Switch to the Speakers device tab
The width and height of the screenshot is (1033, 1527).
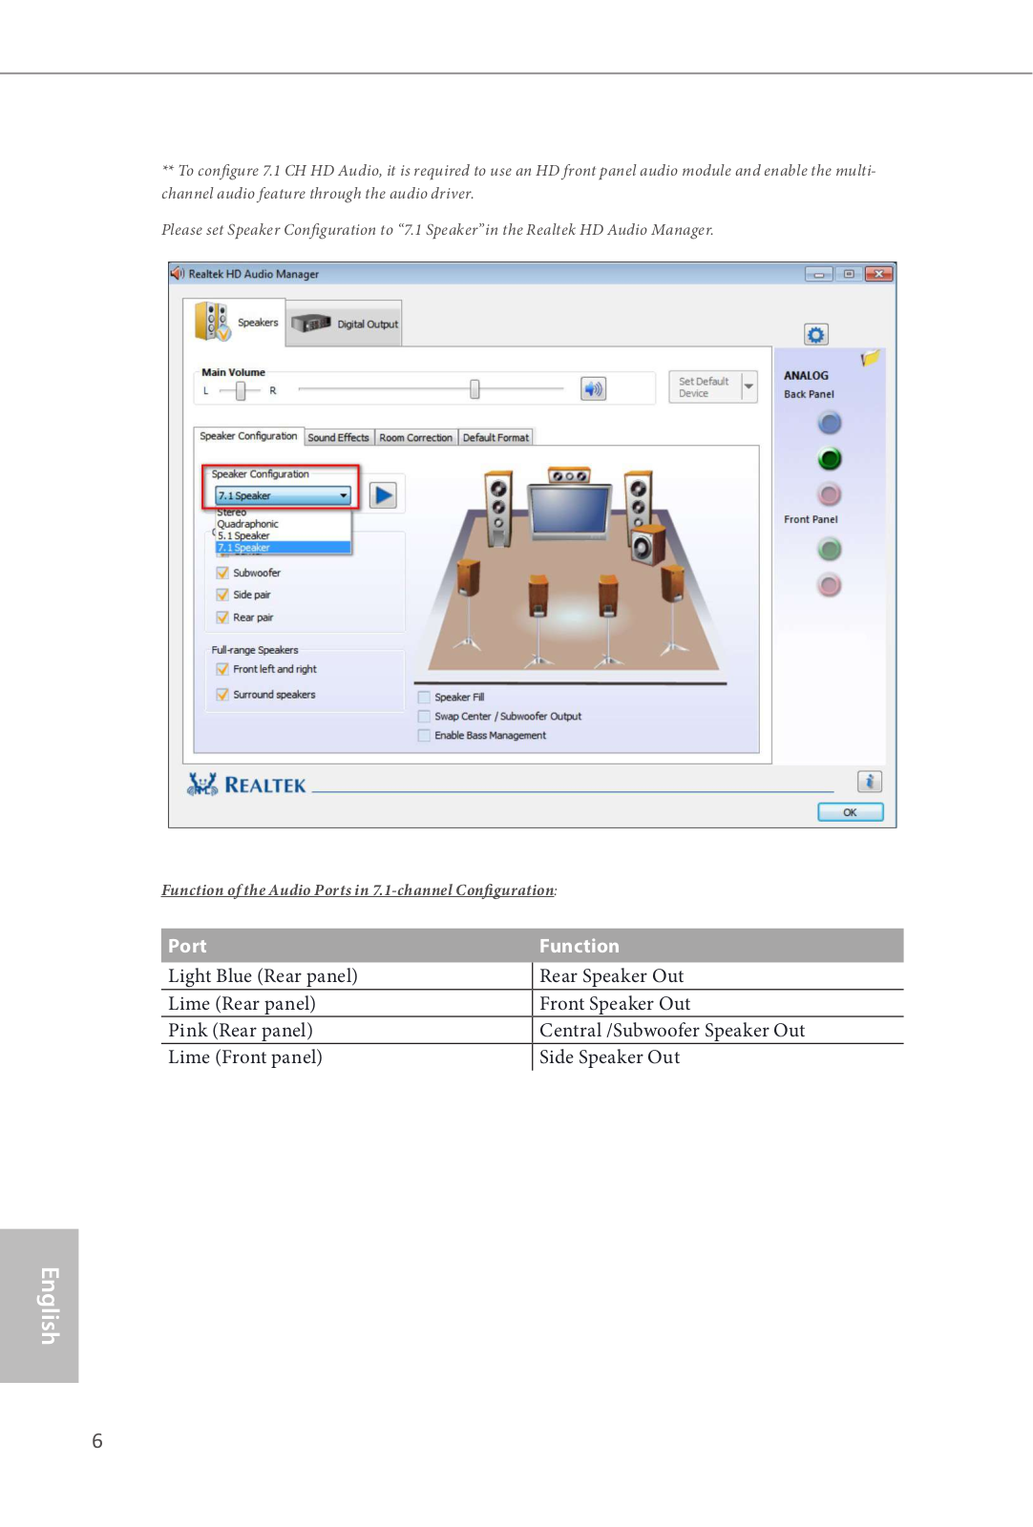click(x=235, y=323)
